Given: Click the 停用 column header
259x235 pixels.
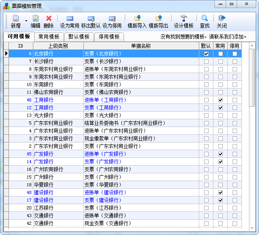Looking at the screenshot, I should tap(235, 46).
